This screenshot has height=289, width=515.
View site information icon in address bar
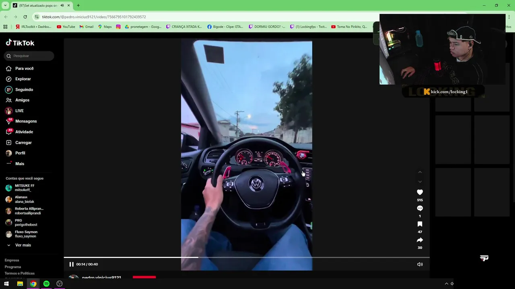click(x=37, y=17)
